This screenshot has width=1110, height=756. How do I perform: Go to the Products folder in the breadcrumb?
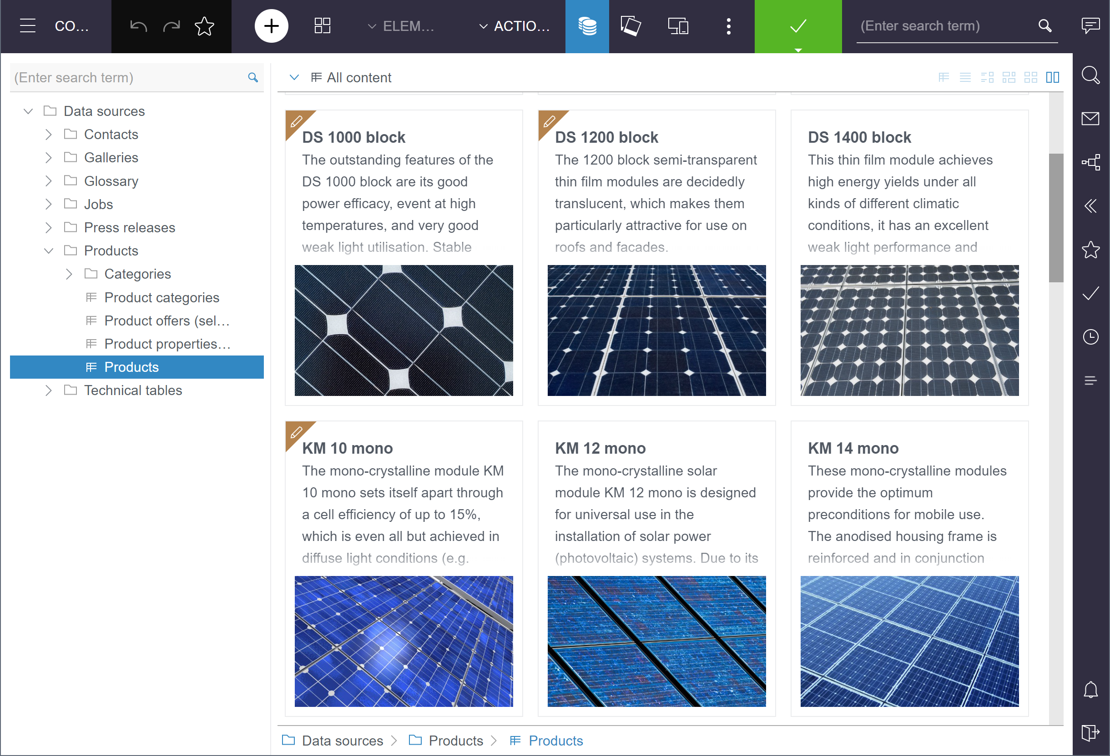pos(456,741)
